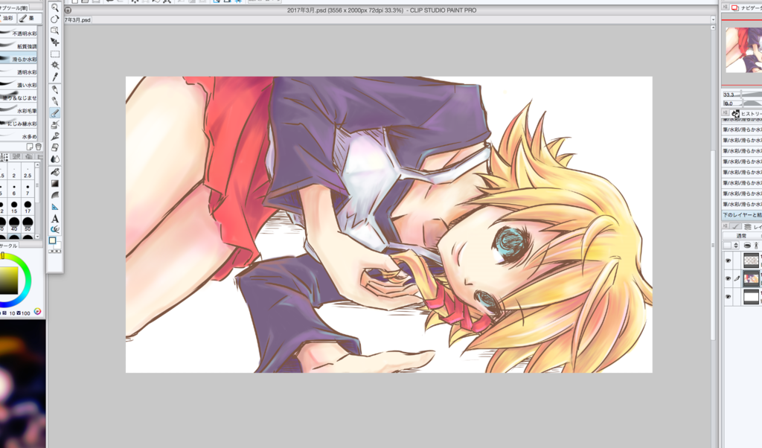Select the Rotate view tool
The image size is (762, 448).
pos(55,19)
